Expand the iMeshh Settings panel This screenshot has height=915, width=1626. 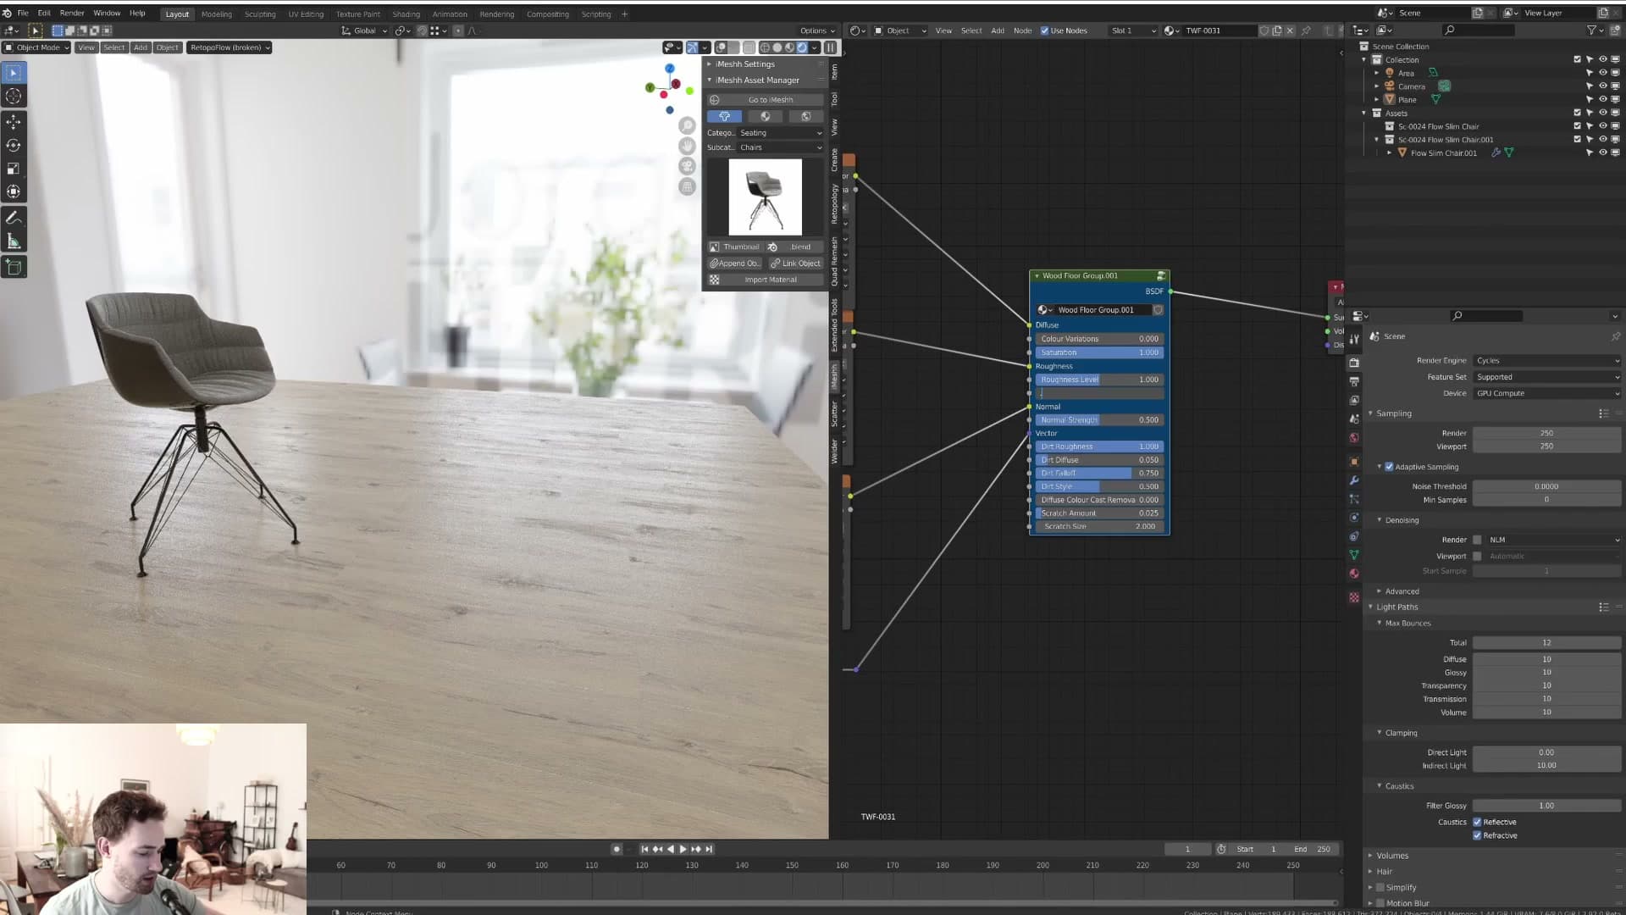point(744,64)
